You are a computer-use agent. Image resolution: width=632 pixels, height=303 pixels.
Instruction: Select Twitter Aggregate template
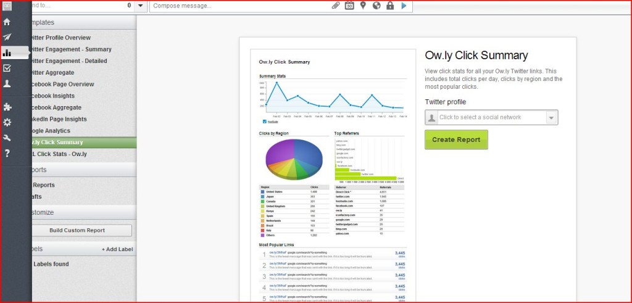(53, 73)
